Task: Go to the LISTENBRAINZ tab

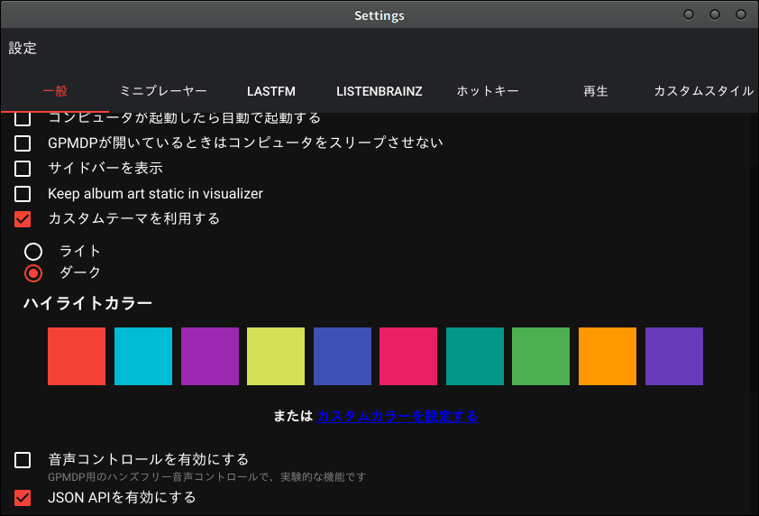Action: coord(379,90)
